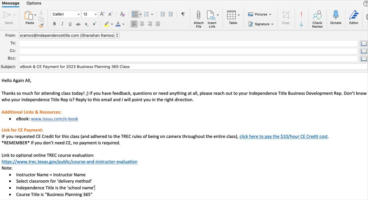Open Insert Link dropdown arrow
Screen dimensions: 368x200
click(218, 15)
